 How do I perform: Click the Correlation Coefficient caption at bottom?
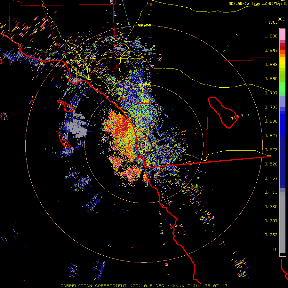(144, 286)
